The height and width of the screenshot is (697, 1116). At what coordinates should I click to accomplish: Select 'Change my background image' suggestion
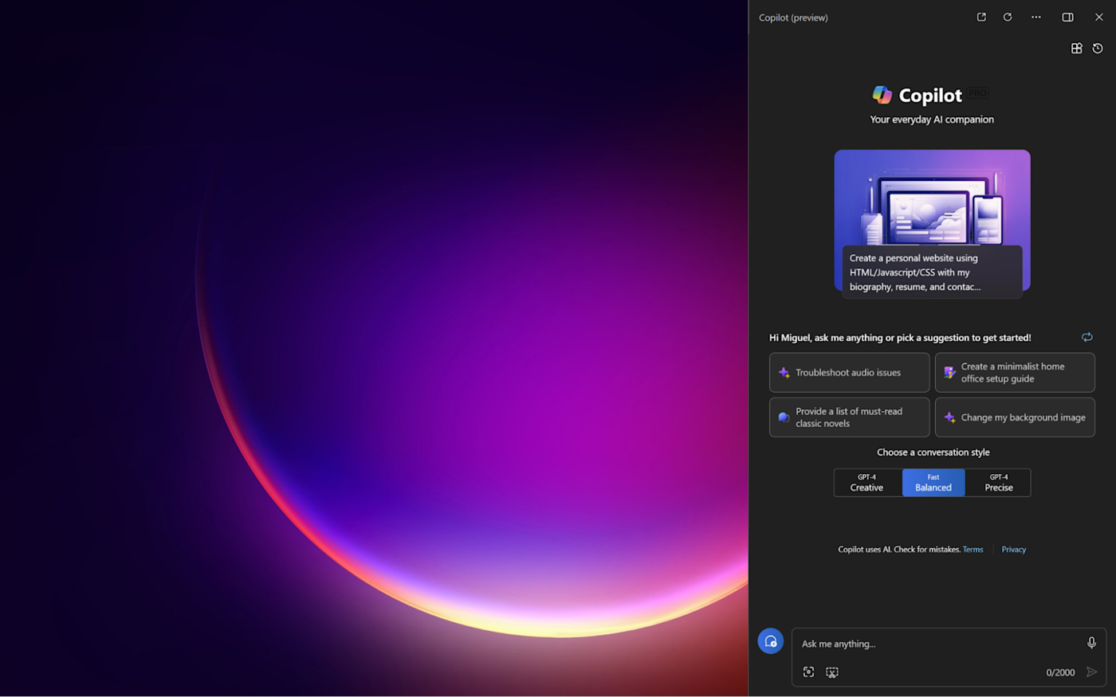1015,417
